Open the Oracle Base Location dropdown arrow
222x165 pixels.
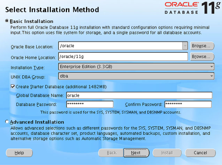[x=185, y=46]
